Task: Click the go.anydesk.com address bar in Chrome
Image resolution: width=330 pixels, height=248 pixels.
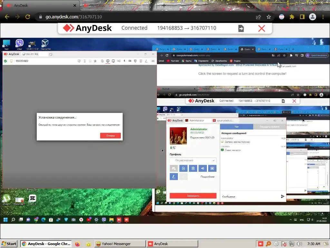Action: coord(145,17)
